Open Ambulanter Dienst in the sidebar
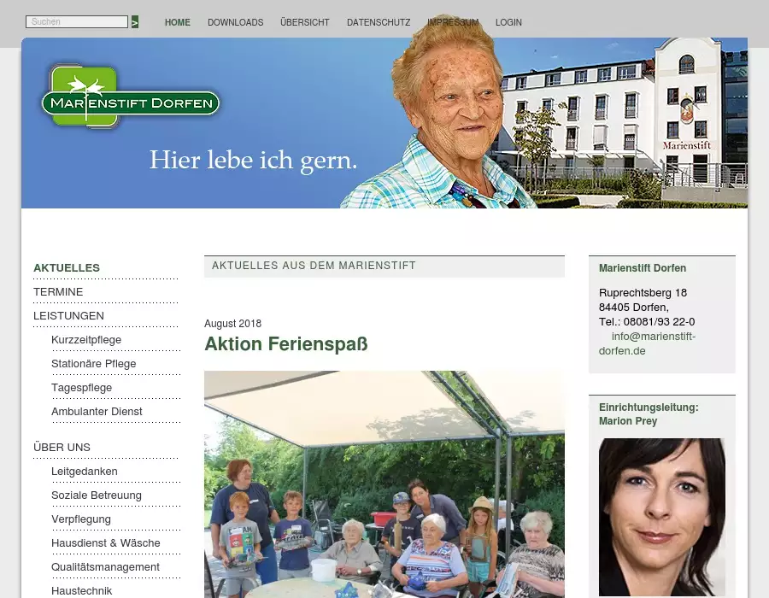The width and height of the screenshot is (769, 598). coord(97,412)
